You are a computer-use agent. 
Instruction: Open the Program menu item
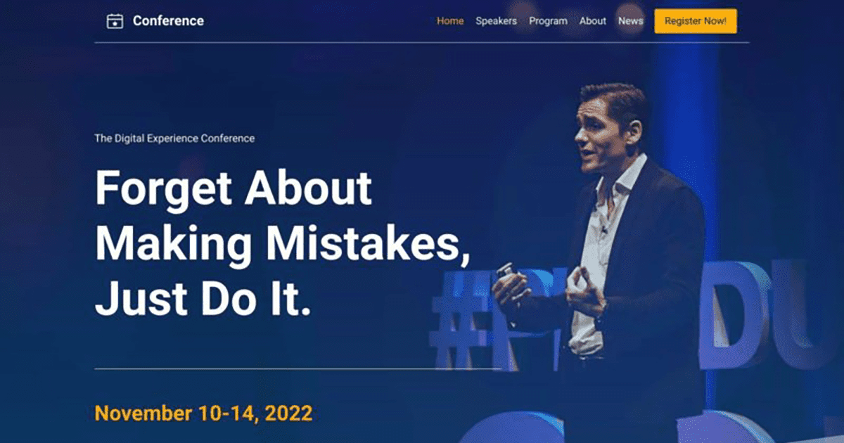tap(548, 21)
